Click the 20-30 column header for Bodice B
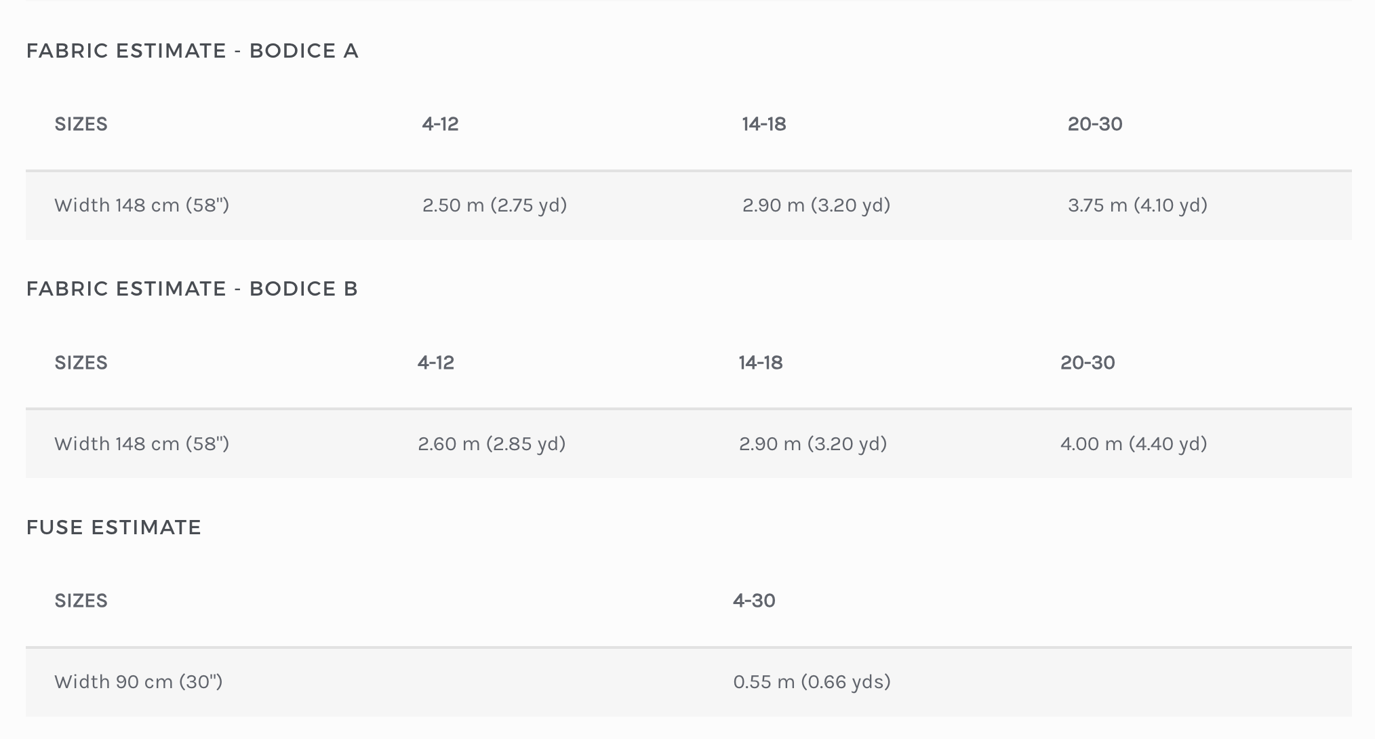The image size is (1375, 739). pos(1088,363)
